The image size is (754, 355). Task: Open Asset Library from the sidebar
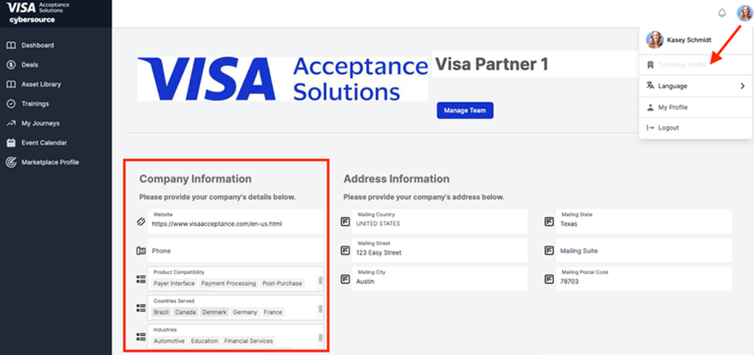pyautogui.click(x=40, y=84)
